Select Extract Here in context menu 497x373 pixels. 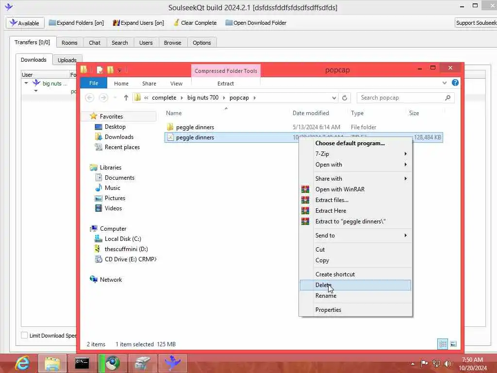pyautogui.click(x=355, y=211)
